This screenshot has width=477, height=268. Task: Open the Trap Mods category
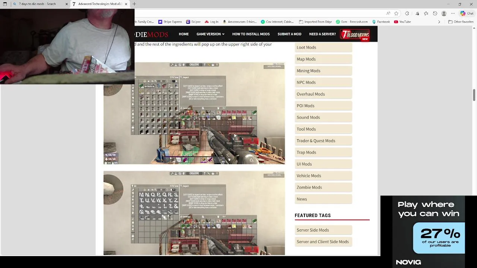(323, 152)
